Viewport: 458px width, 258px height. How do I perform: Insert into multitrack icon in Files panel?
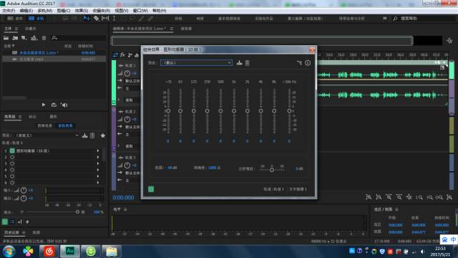click(34, 38)
